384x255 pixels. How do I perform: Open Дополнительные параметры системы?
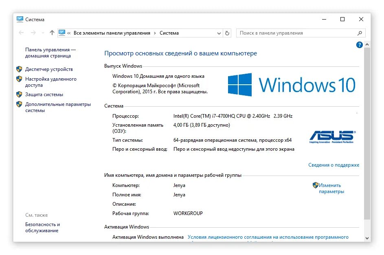pos(58,107)
